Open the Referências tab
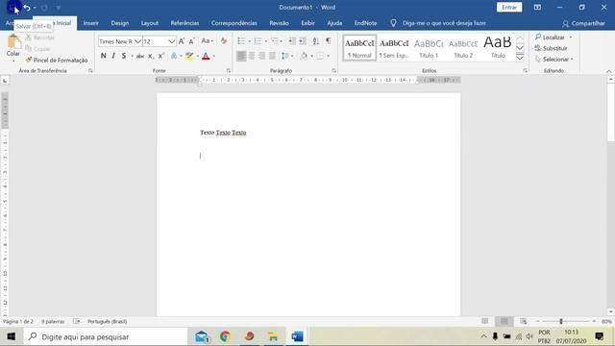The width and height of the screenshot is (615, 346). [184, 23]
